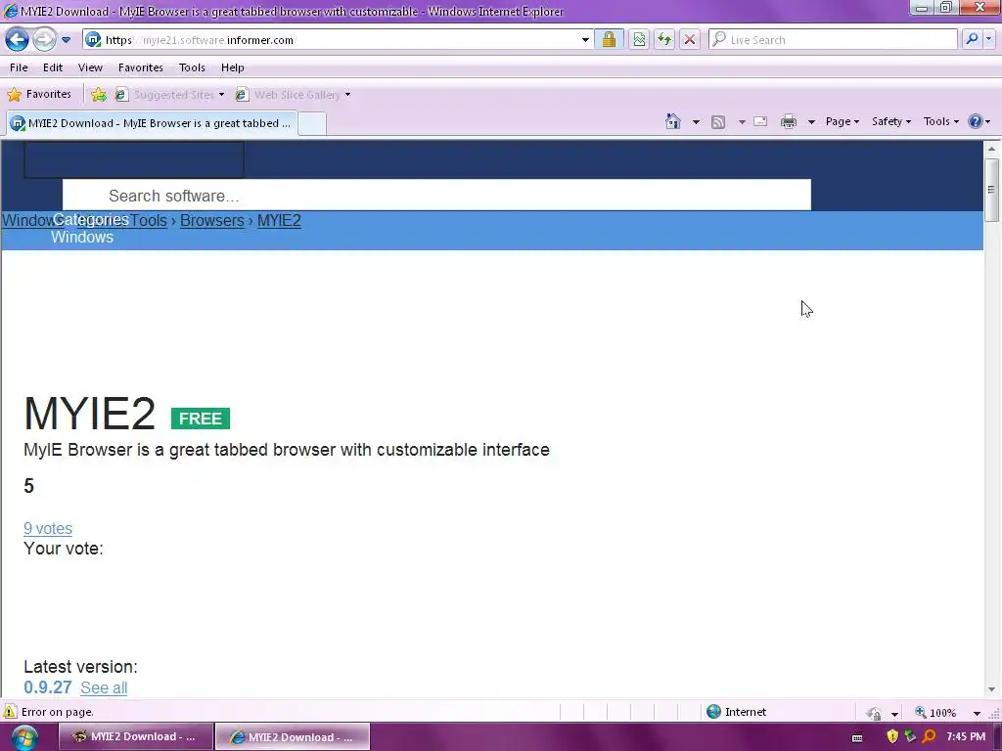The height and width of the screenshot is (751, 1002).
Task: Click the Internet zone globe icon
Action: 713,712
